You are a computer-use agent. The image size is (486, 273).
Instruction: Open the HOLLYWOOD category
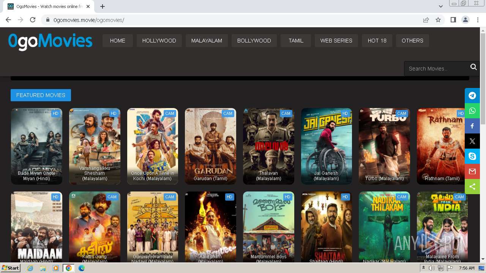[159, 41]
